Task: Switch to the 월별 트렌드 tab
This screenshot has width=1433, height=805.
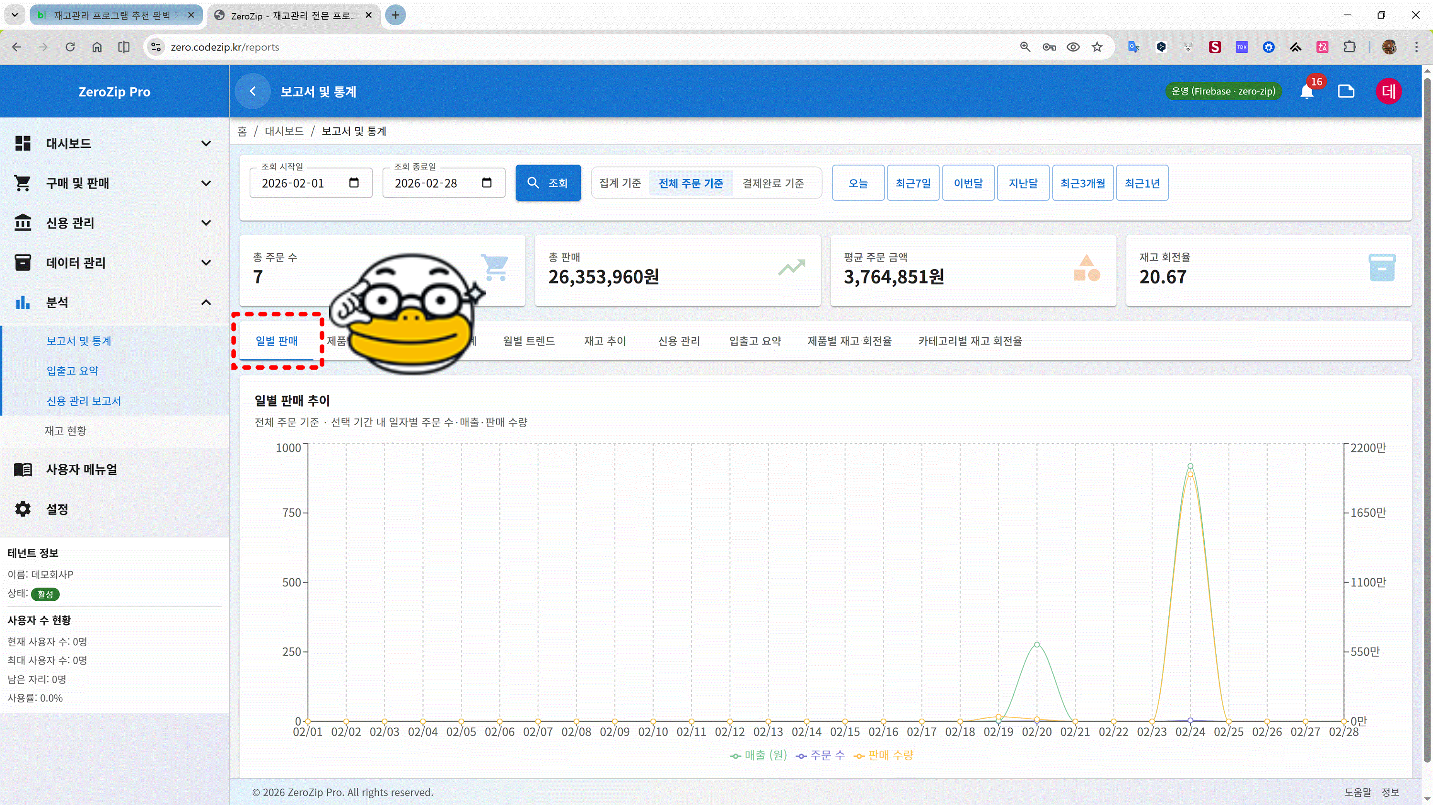Action: pyautogui.click(x=528, y=341)
